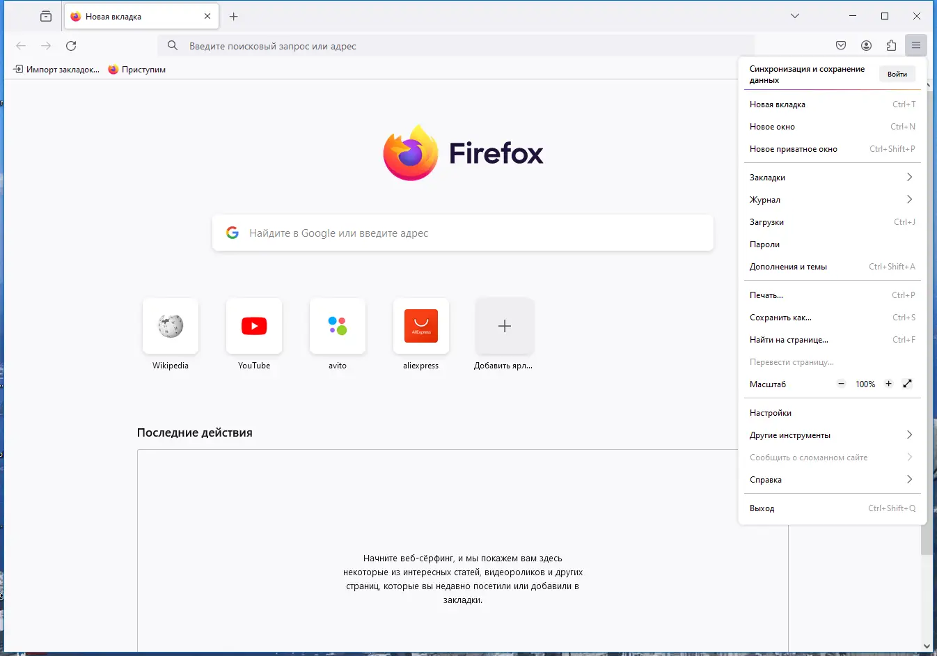Image resolution: width=937 pixels, height=656 pixels.
Task: Open the extensions puzzle icon
Action: (x=891, y=46)
